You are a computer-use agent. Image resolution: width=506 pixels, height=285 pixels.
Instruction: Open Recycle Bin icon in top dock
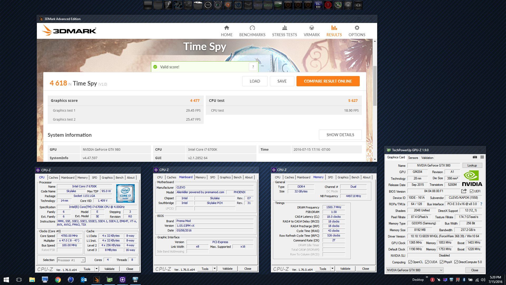pyautogui.click(x=358, y=5)
